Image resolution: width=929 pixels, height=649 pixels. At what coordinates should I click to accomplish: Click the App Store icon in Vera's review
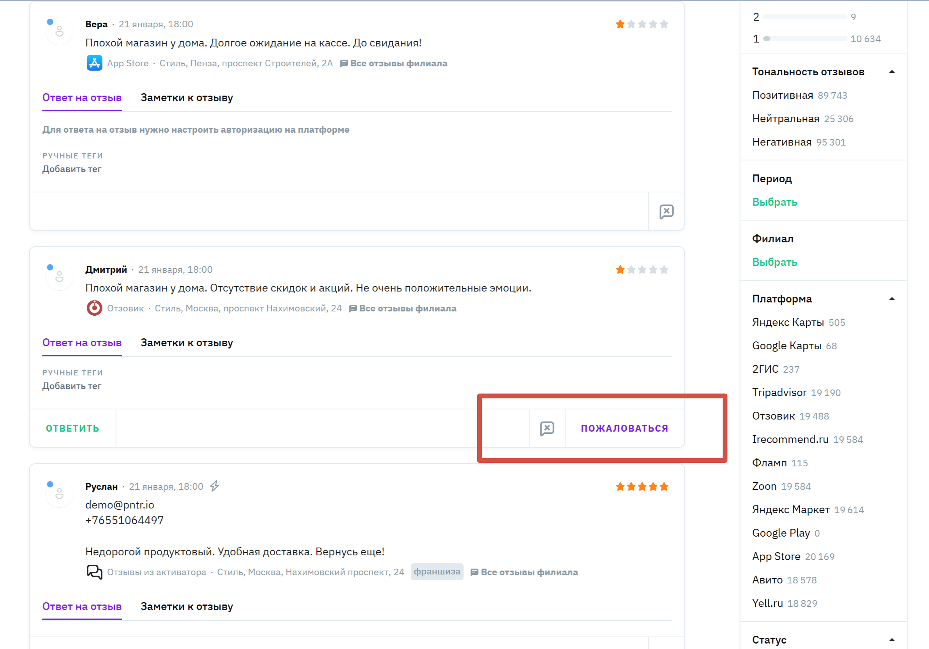94,63
